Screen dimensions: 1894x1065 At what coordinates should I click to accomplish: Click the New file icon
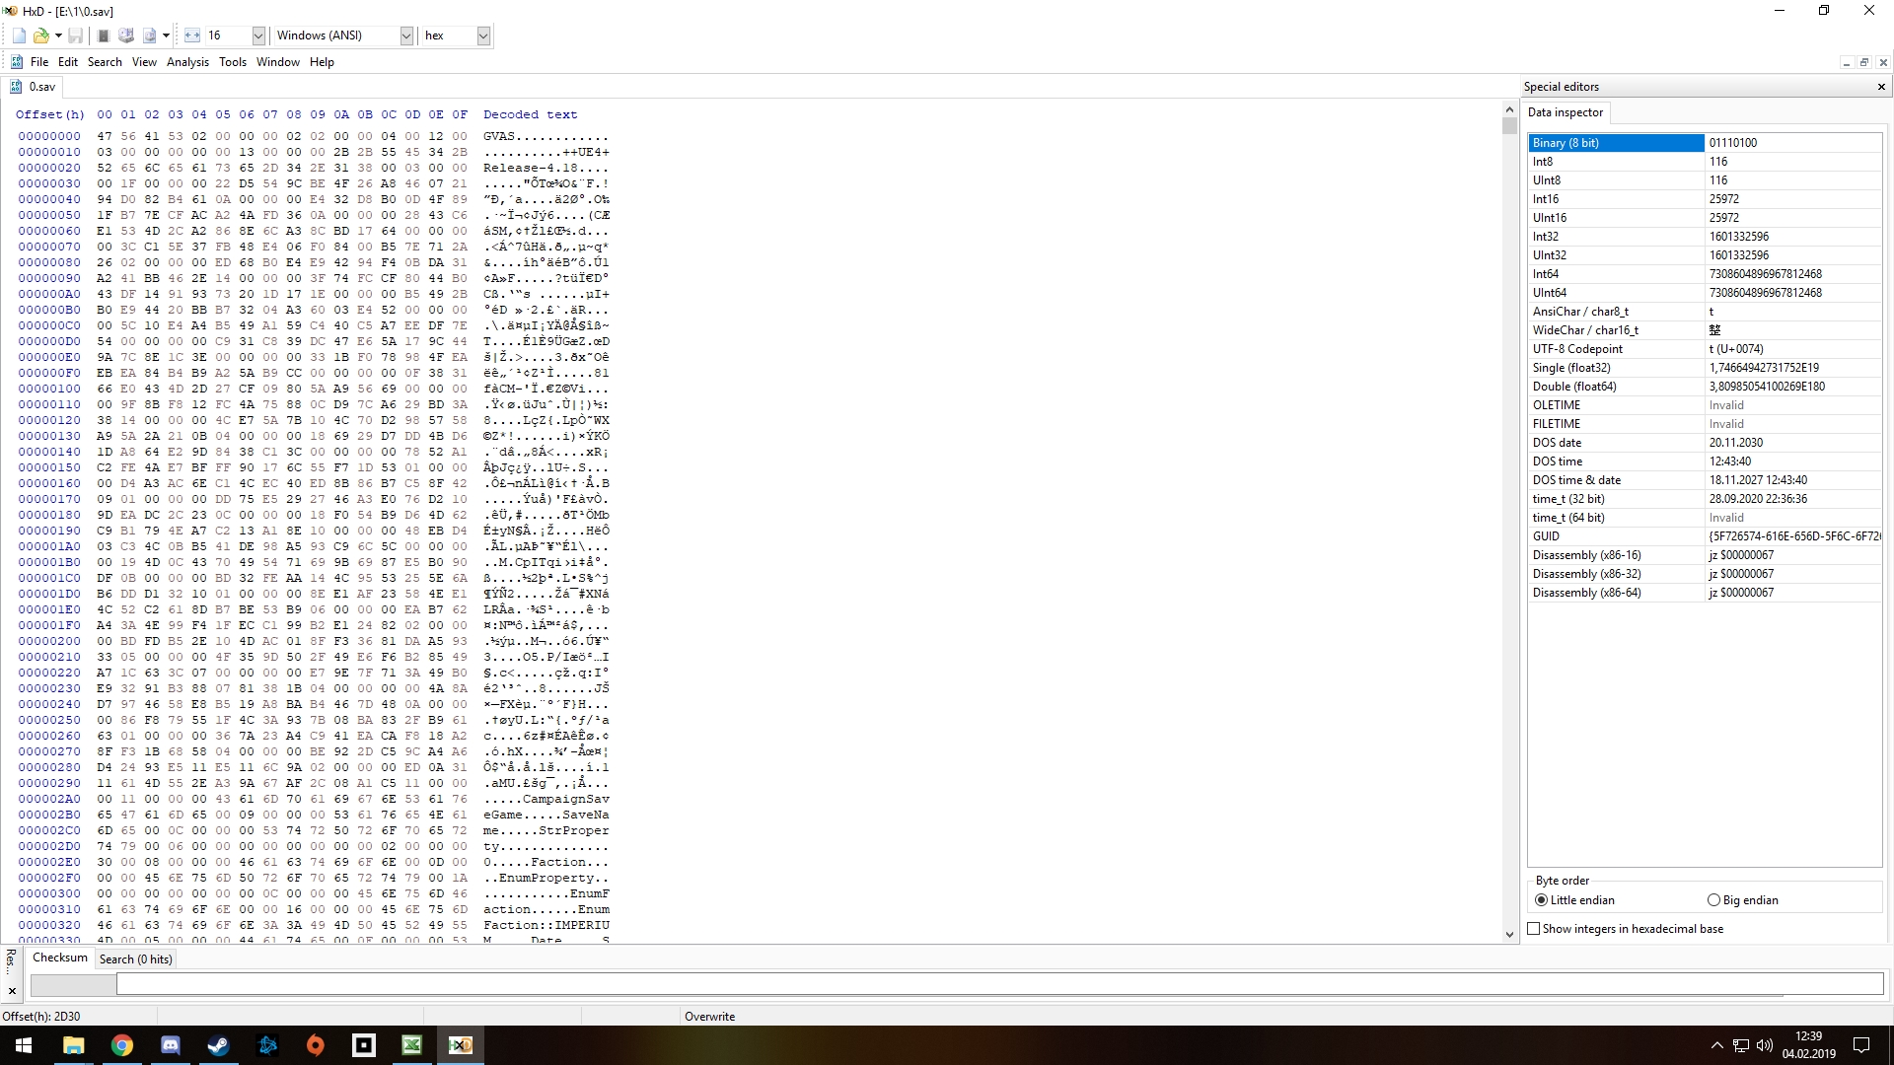(x=19, y=35)
